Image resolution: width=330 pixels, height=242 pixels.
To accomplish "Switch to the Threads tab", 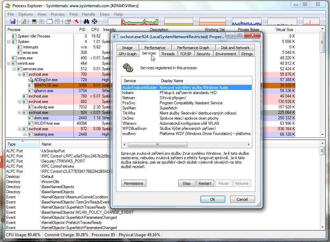I will click(168, 54).
